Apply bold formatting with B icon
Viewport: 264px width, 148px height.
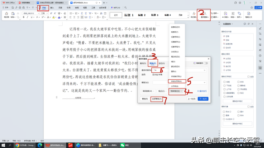click(24, 17)
